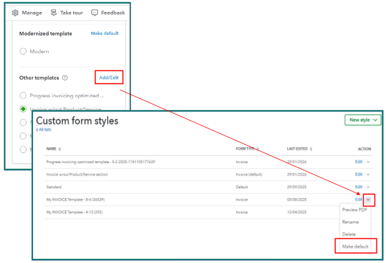
Task: Click Add/Edit link for Other templates
Action: (x=109, y=77)
